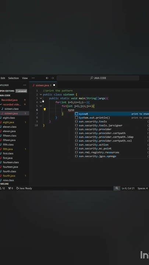The width and height of the screenshot is (149, 265).
Task: Go back with the left navigation arrow
Action: coord(47,78)
